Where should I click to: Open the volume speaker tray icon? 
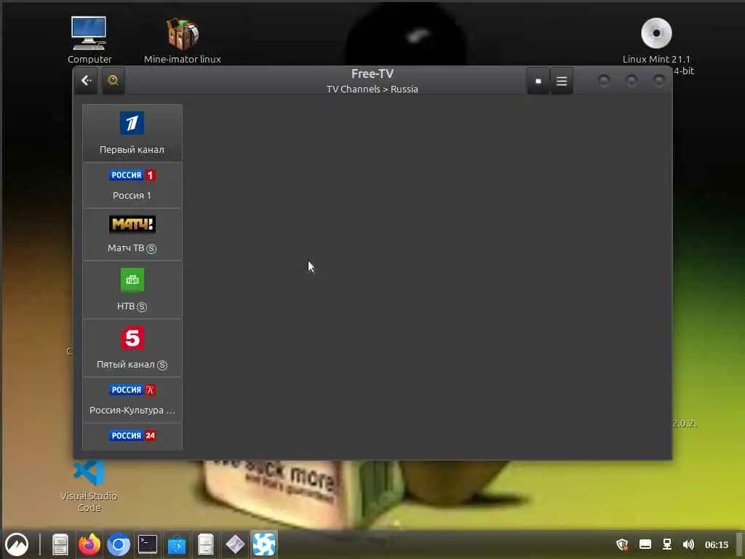[x=688, y=544]
